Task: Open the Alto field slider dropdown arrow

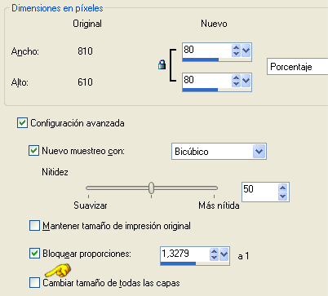Action: (246, 81)
